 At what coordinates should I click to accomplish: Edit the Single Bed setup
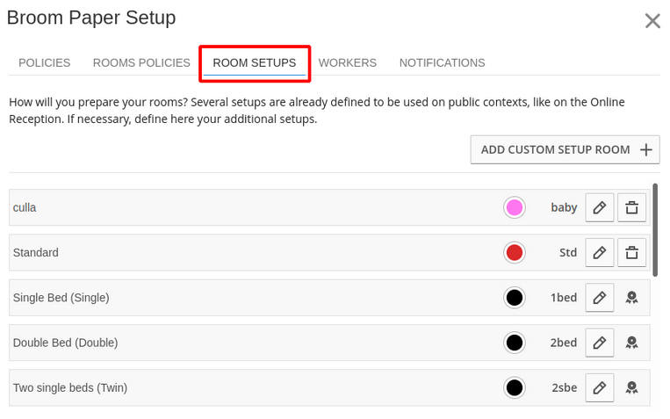point(599,298)
